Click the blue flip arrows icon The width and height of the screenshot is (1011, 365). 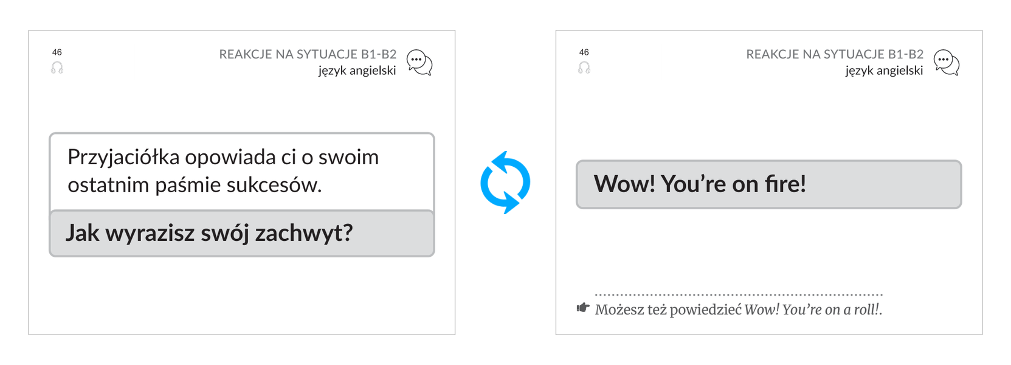[x=505, y=182]
